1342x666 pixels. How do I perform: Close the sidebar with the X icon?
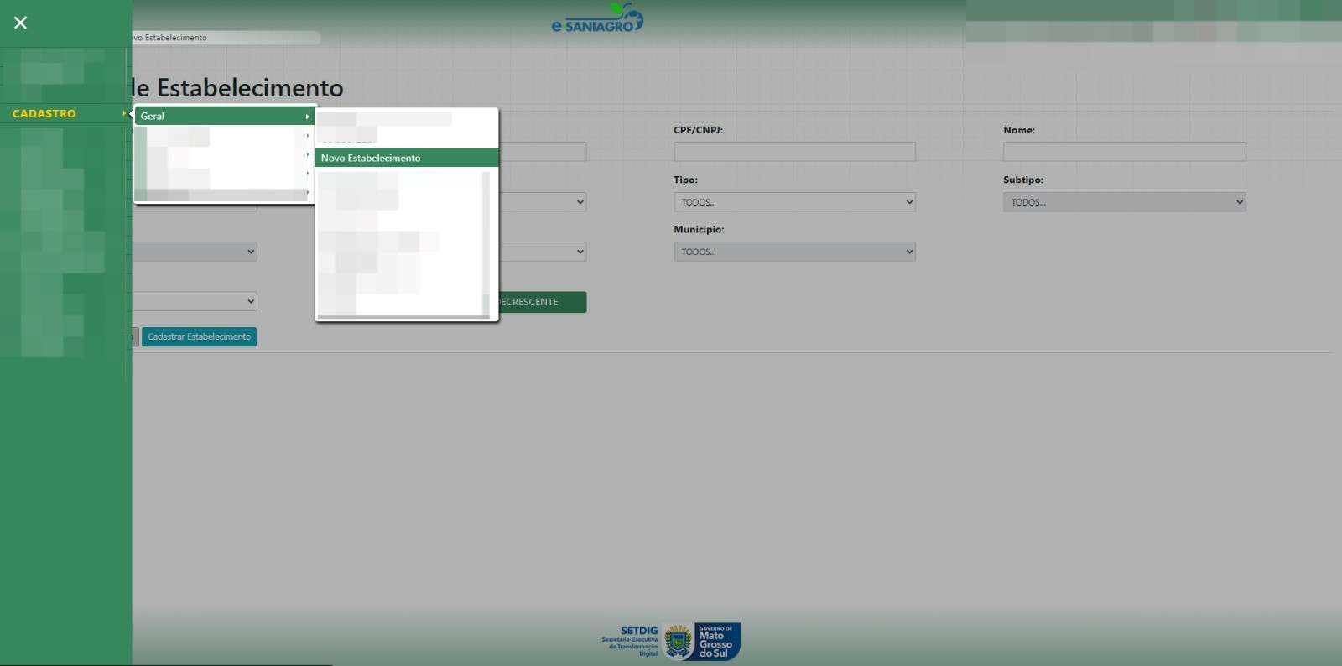[x=21, y=23]
